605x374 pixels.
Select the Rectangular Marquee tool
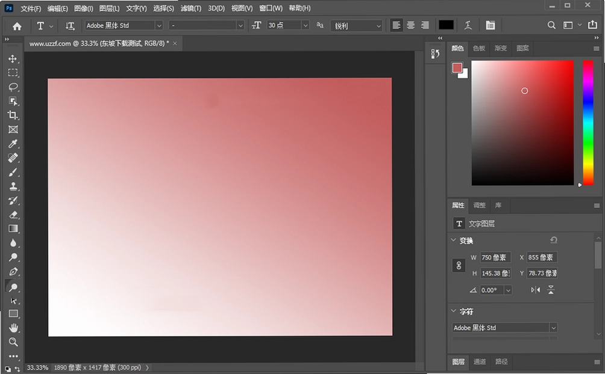click(13, 73)
